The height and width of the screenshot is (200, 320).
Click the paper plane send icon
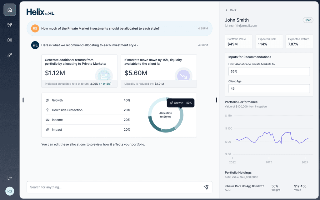(206, 187)
